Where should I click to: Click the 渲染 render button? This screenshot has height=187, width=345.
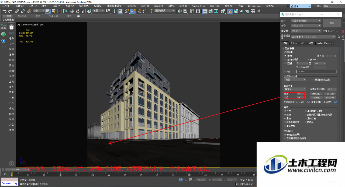click(331, 23)
